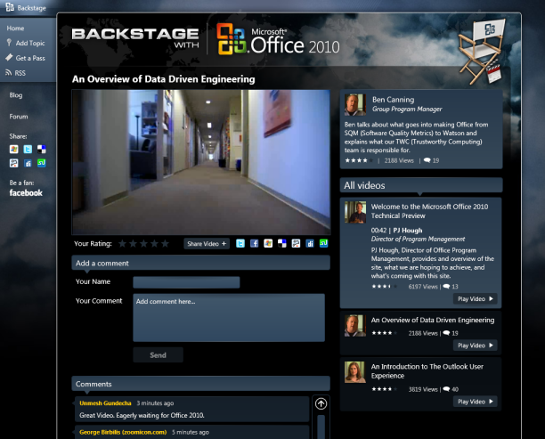Give the video a one-star rating
Screen dimensions: 545x439
pyautogui.click(x=122, y=244)
